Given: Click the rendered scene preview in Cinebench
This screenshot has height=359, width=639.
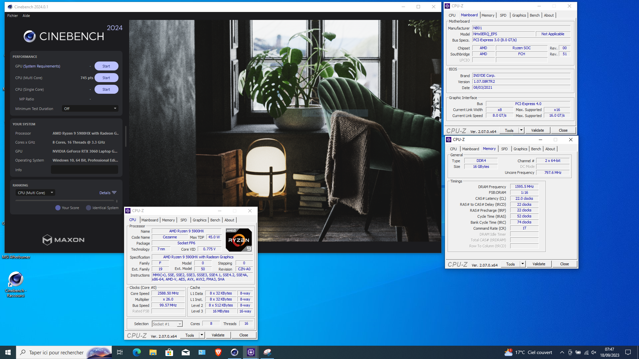Looking at the screenshot, I should [285, 131].
